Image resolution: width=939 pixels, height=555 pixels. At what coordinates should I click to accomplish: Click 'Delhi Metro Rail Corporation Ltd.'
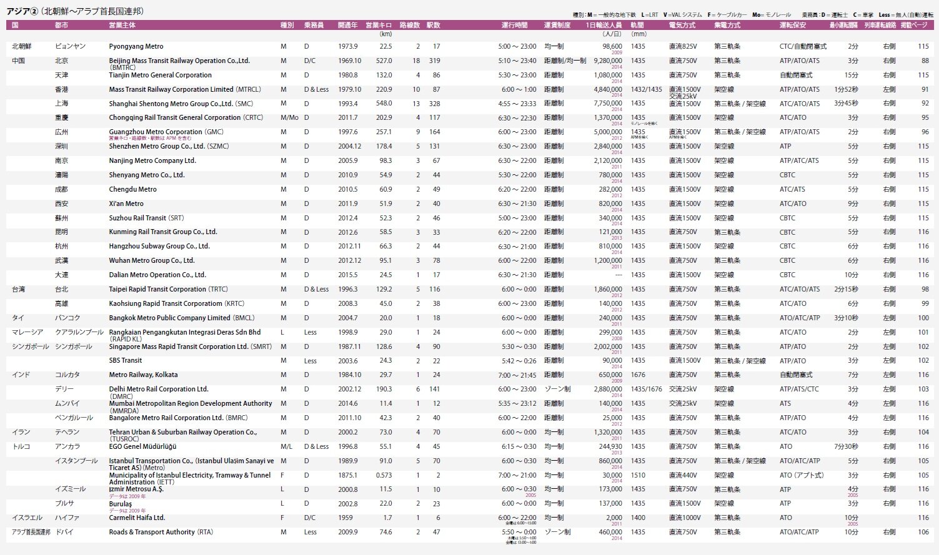tap(159, 390)
